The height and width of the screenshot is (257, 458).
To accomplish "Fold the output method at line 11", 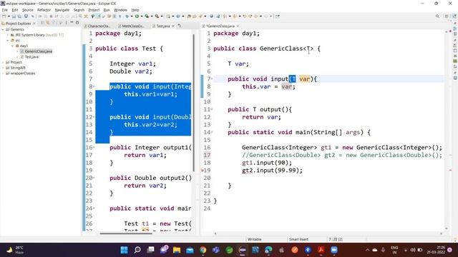I will (212, 109).
